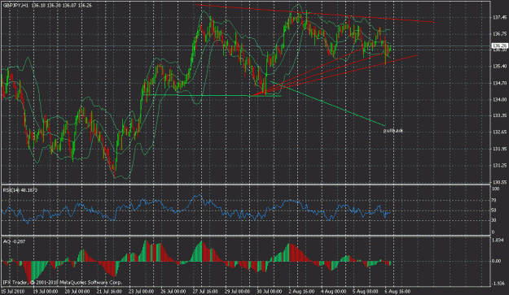509x295 pixels.
Task: Click the 136.75 price axis label
Action: [x=499, y=33]
